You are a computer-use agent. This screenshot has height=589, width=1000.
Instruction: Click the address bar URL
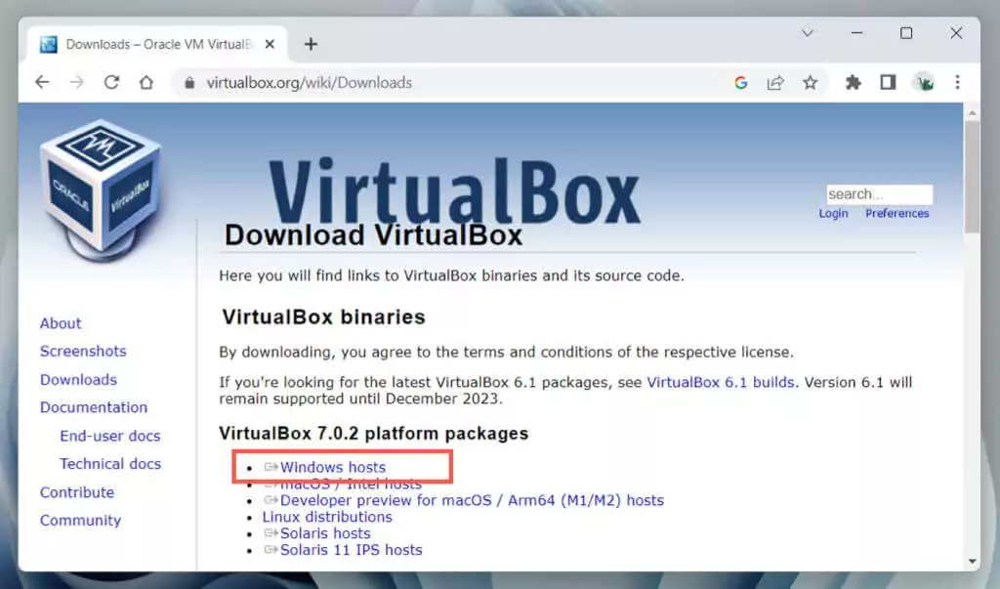(x=310, y=83)
